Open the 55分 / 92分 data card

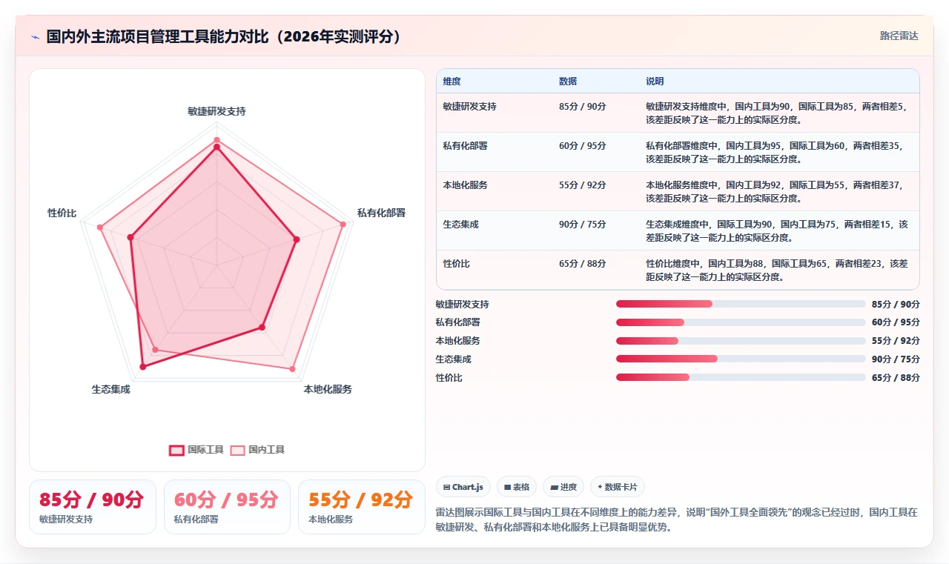point(361,507)
